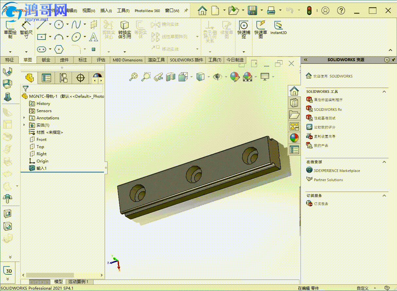Open FeatureManager design tree tab
Screen dimensions: 397x291
point(29,78)
